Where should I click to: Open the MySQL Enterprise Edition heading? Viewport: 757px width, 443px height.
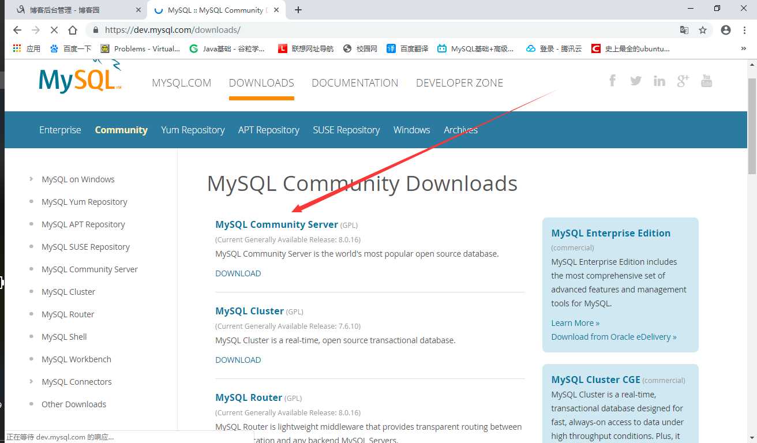(x=610, y=233)
